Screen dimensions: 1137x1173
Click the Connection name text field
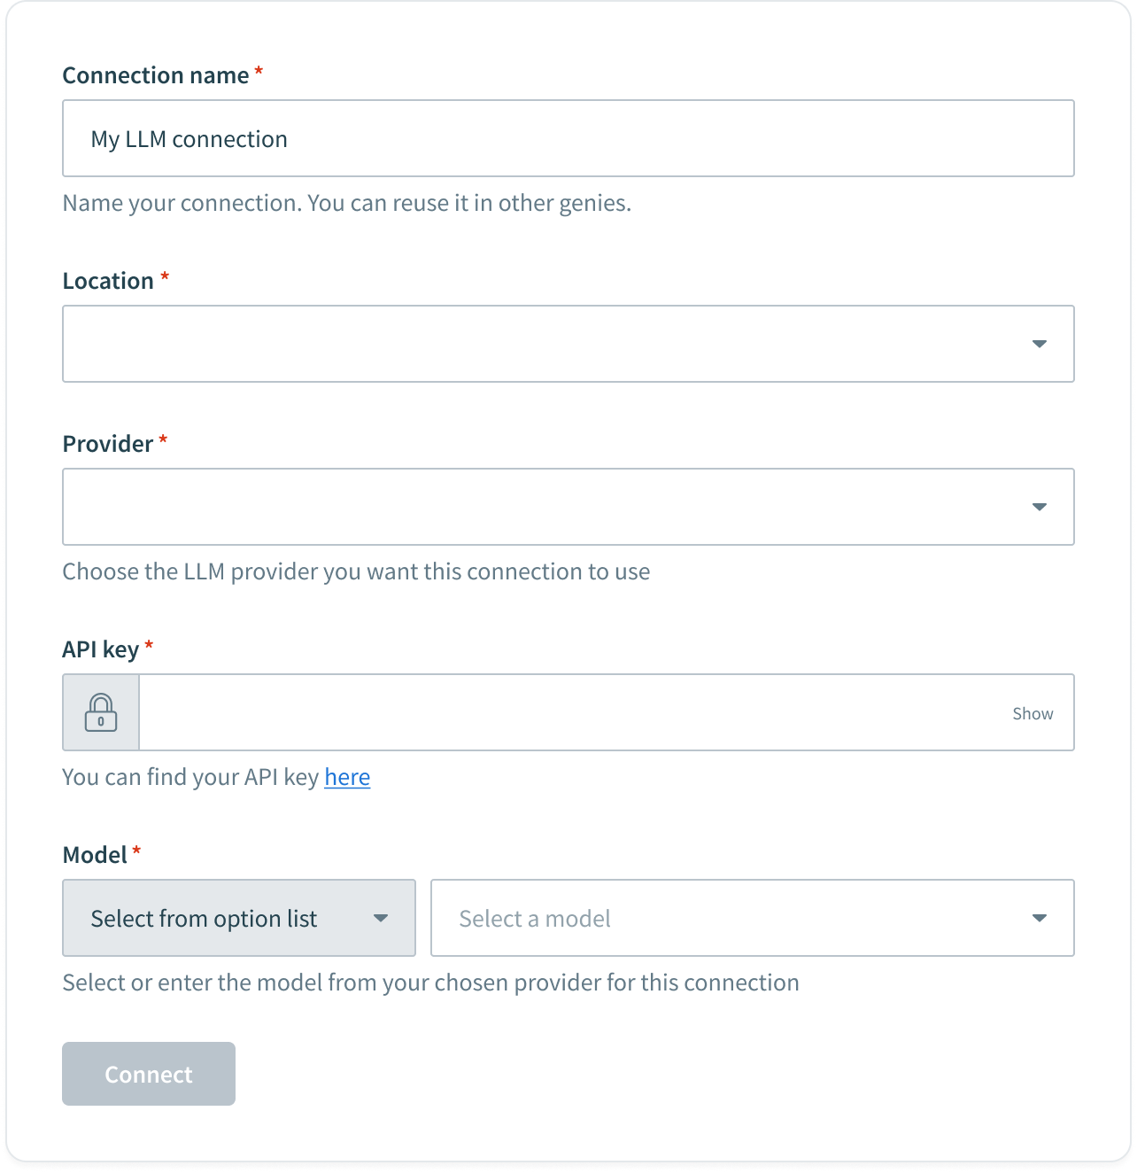tap(567, 138)
